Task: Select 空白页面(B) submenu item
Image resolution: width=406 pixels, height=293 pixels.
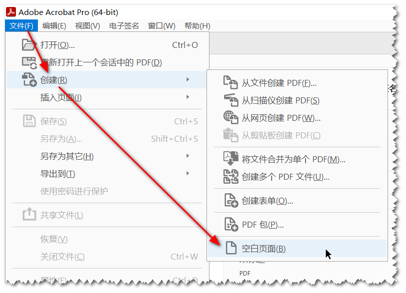Action: 297,249
